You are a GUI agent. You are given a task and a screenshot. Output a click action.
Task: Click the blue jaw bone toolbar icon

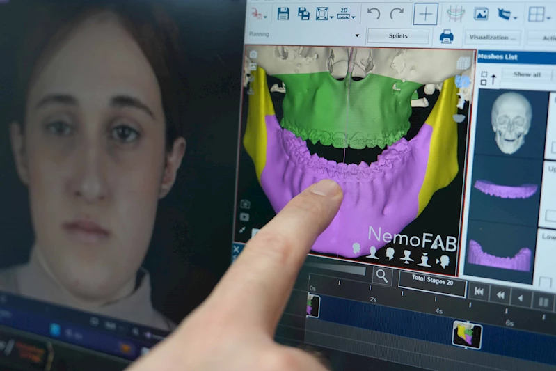point(505,14)
